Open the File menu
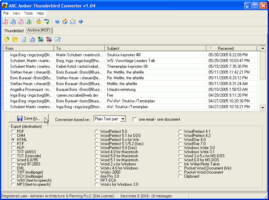The width and height of the screenshot is (269, 200). tap(6, 13)
